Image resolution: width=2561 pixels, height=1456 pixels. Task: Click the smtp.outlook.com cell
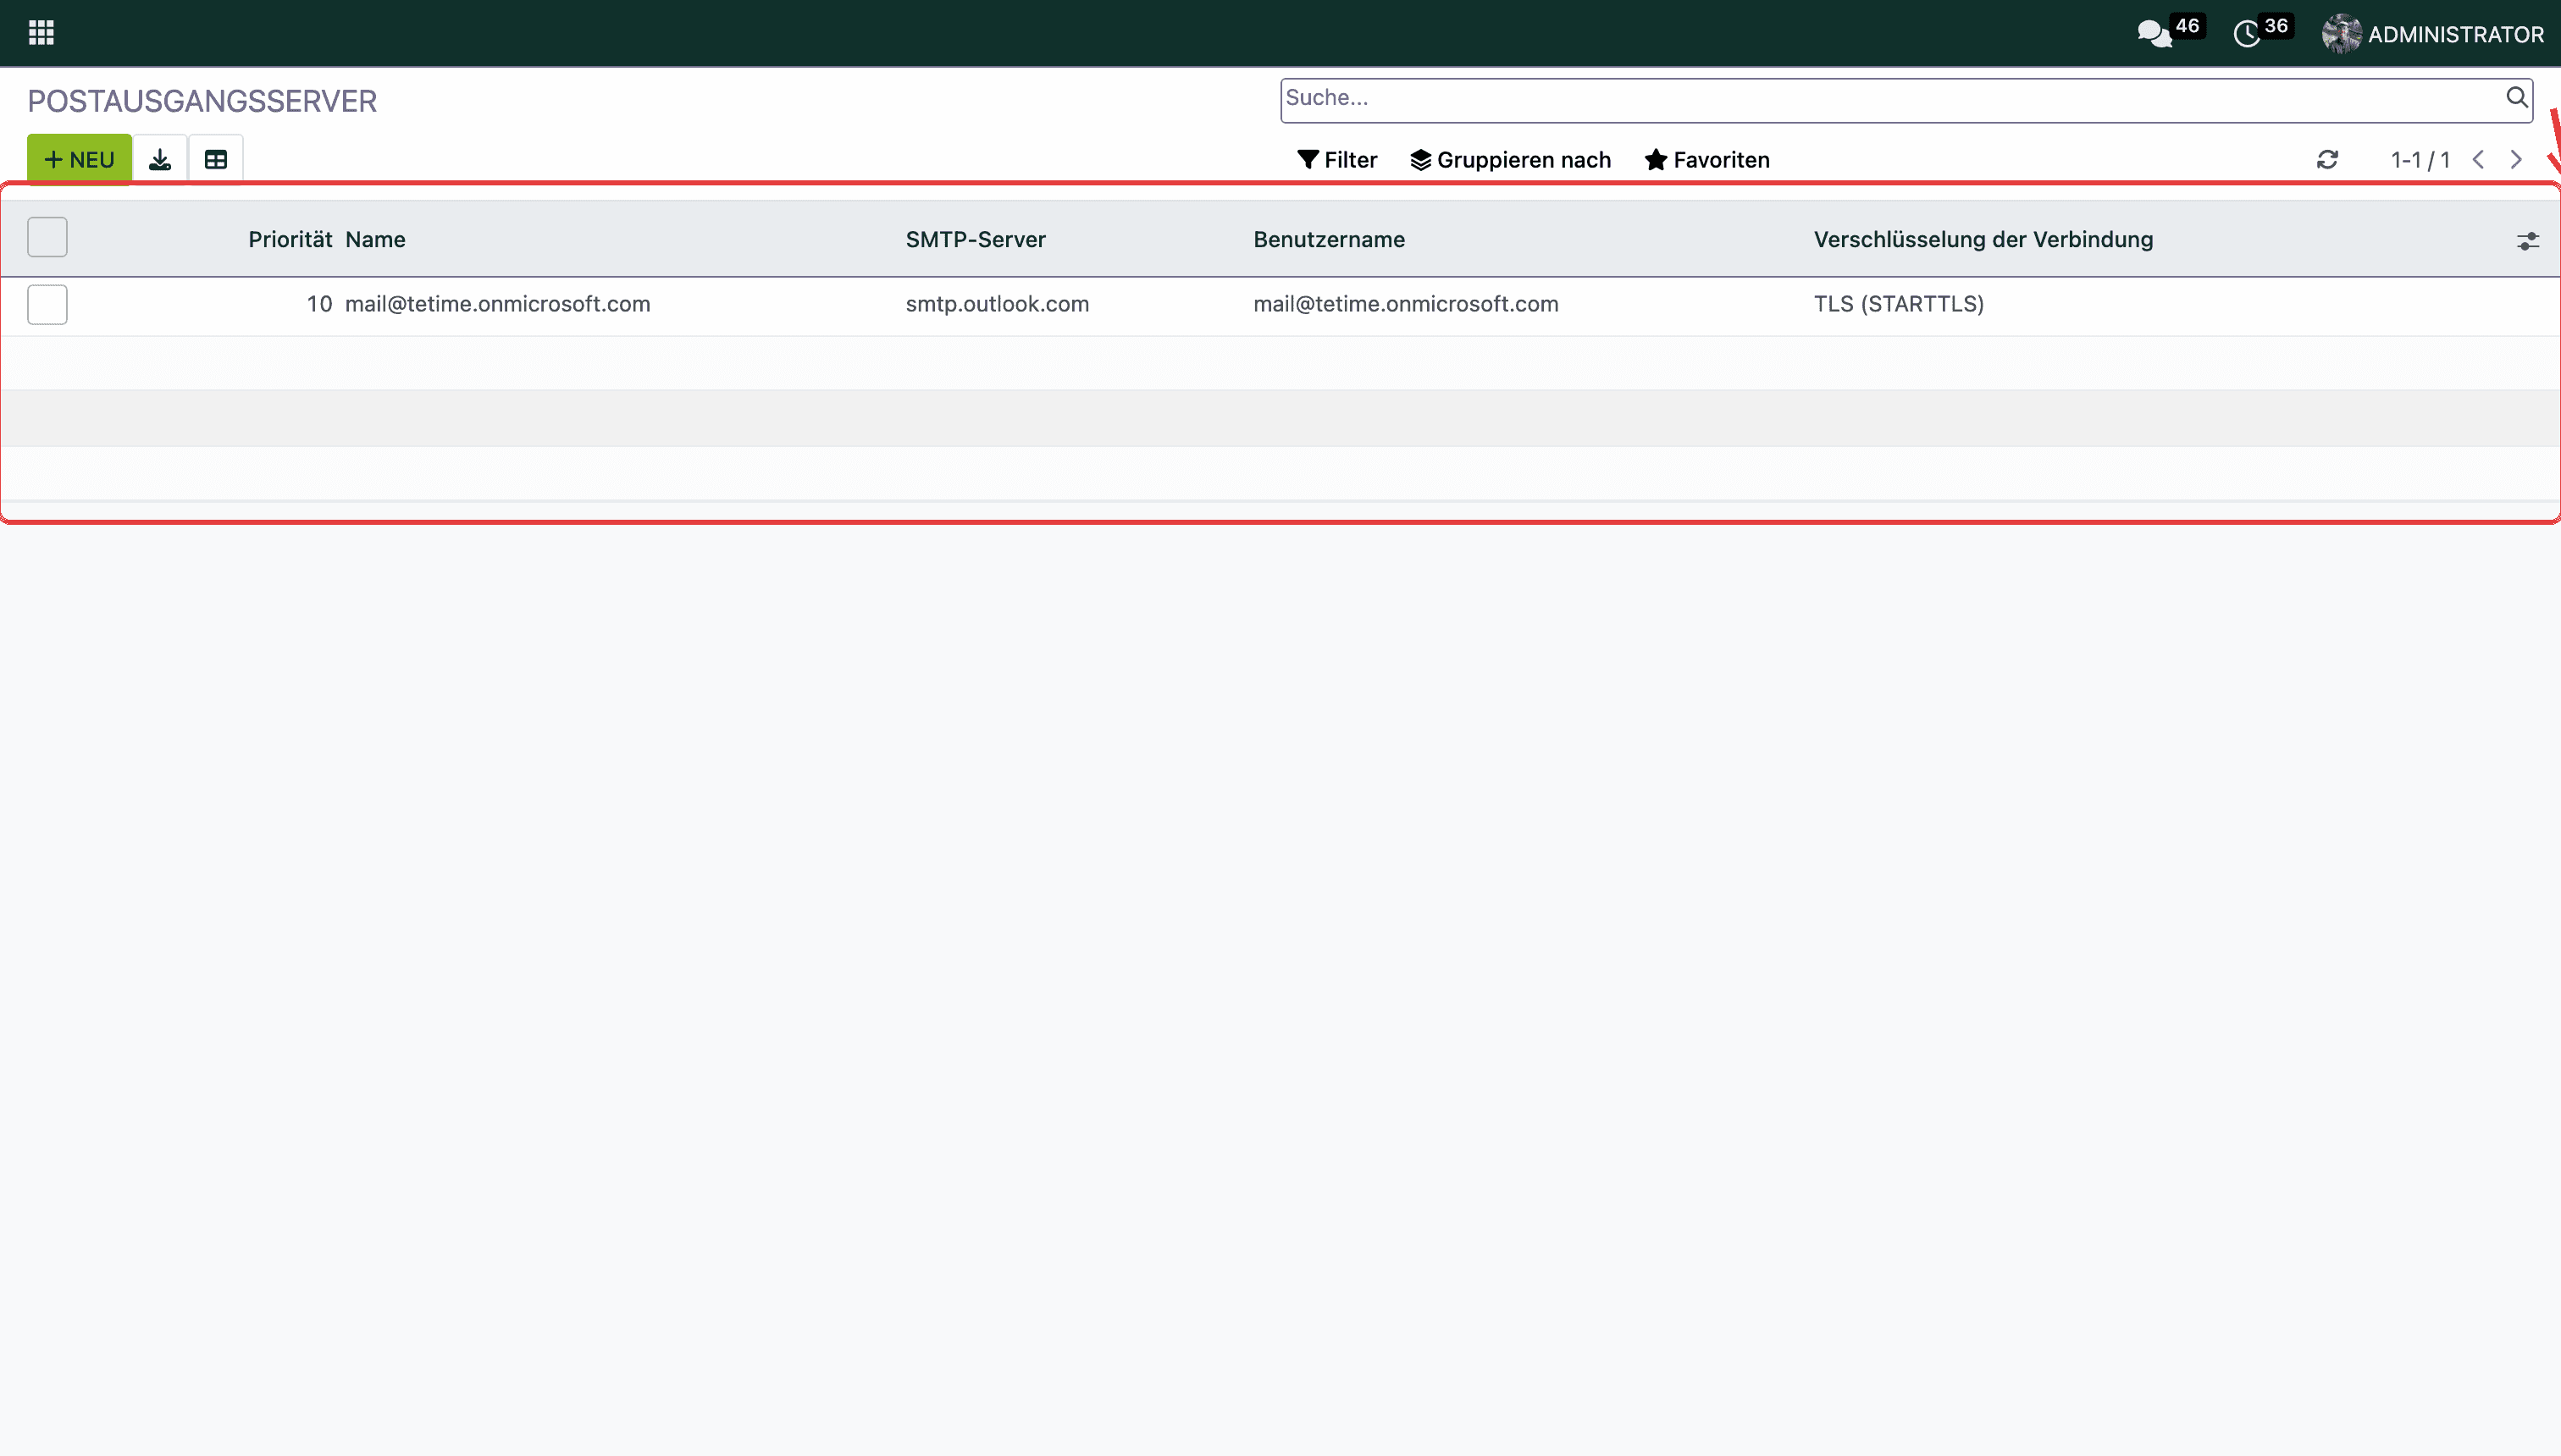(997, 304)
